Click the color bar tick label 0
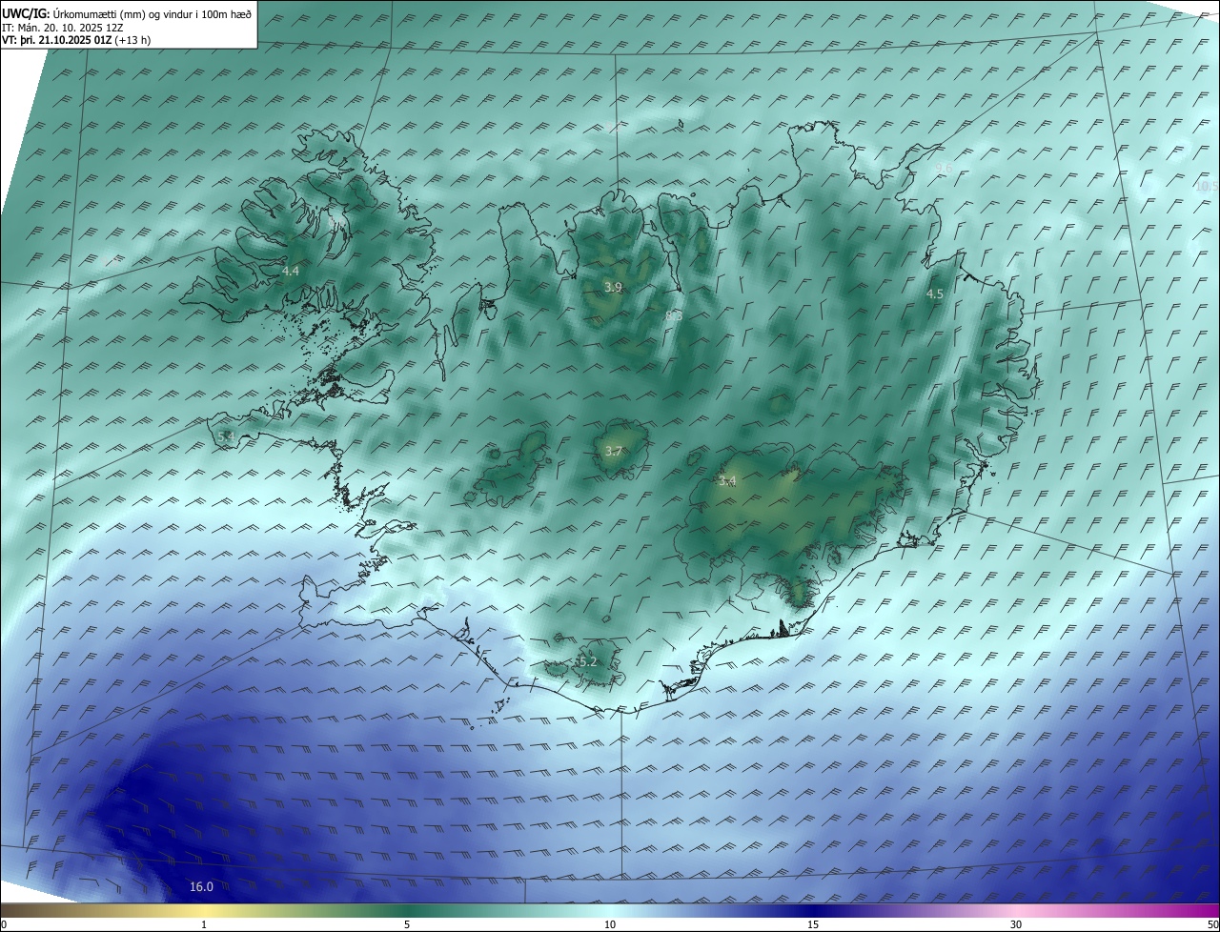Viewport: 1220px width, 932px height. click(4, 924)
